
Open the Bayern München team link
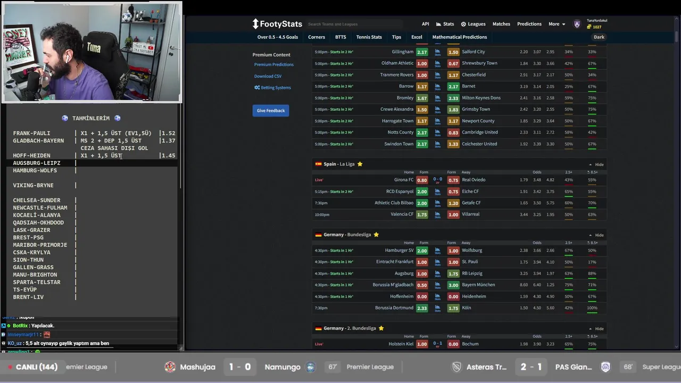478,285
